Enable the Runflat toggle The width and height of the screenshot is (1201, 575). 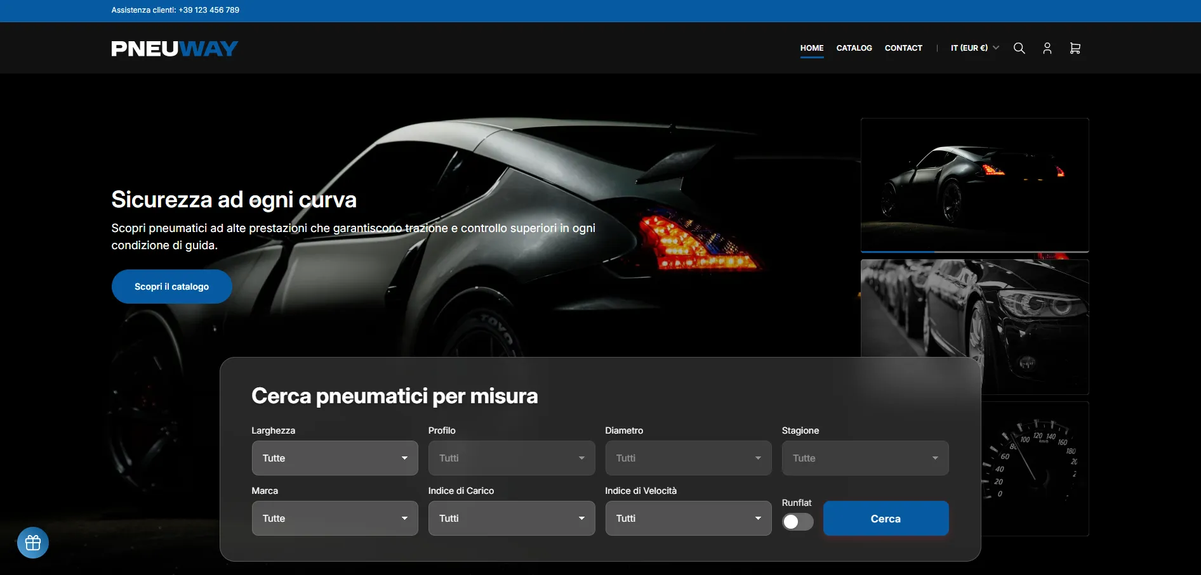point(797,521)
